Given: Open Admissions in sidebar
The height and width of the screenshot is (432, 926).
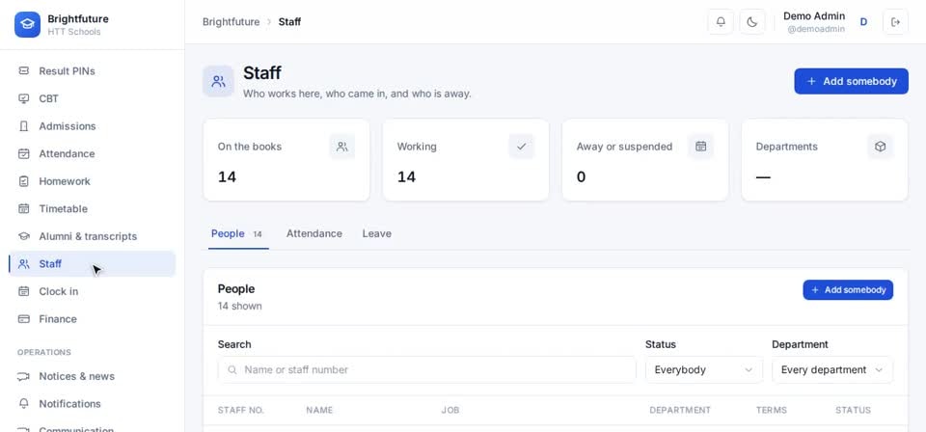Looking at the screenshot, I should (x=93, y=126).
